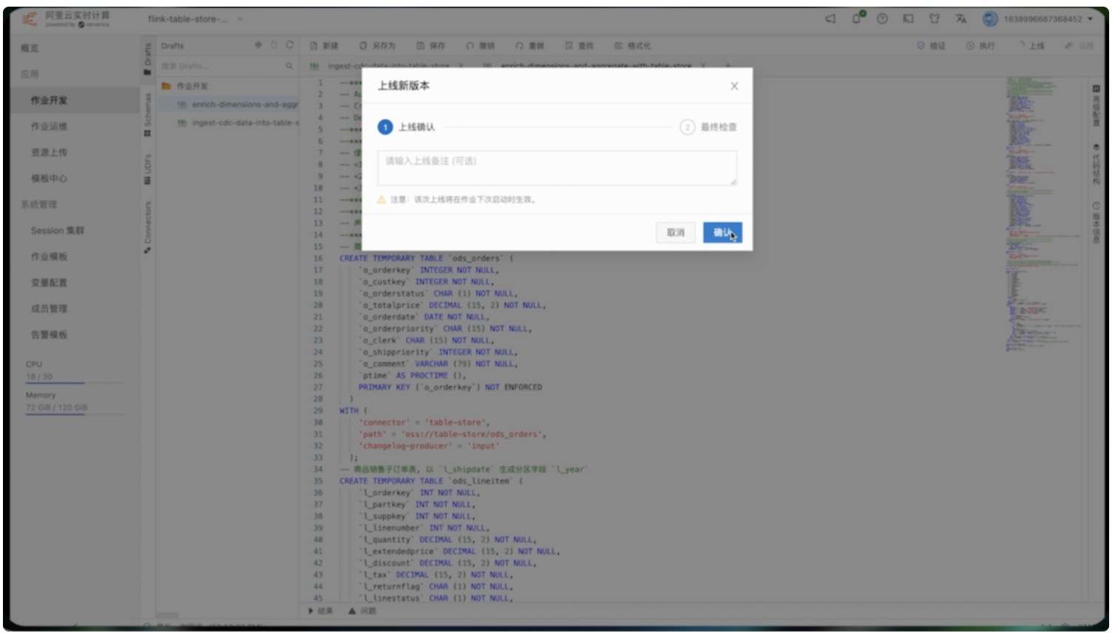Click the code minimap

click(x=1043, y=214)
